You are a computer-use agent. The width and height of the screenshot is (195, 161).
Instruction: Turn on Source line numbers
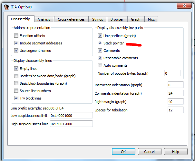click(16, 91)
